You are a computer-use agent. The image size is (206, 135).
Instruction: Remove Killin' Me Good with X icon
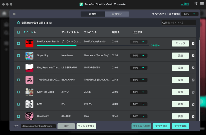193,92
